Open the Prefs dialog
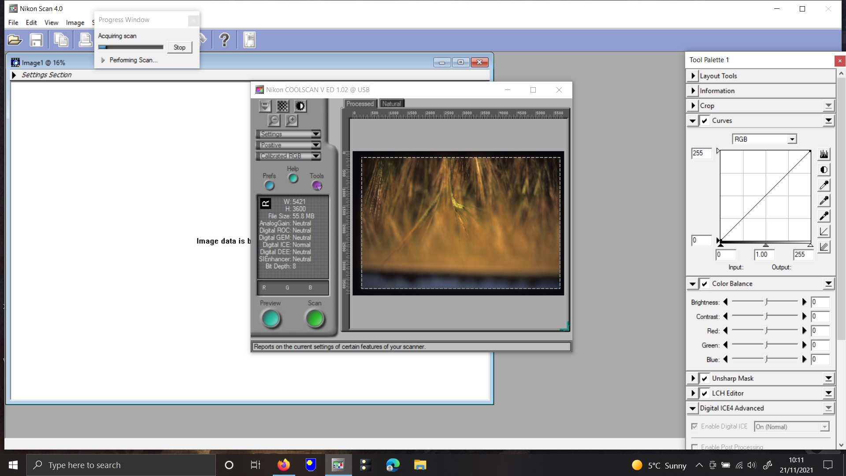 pyautogui.click(x=270, y=185)
